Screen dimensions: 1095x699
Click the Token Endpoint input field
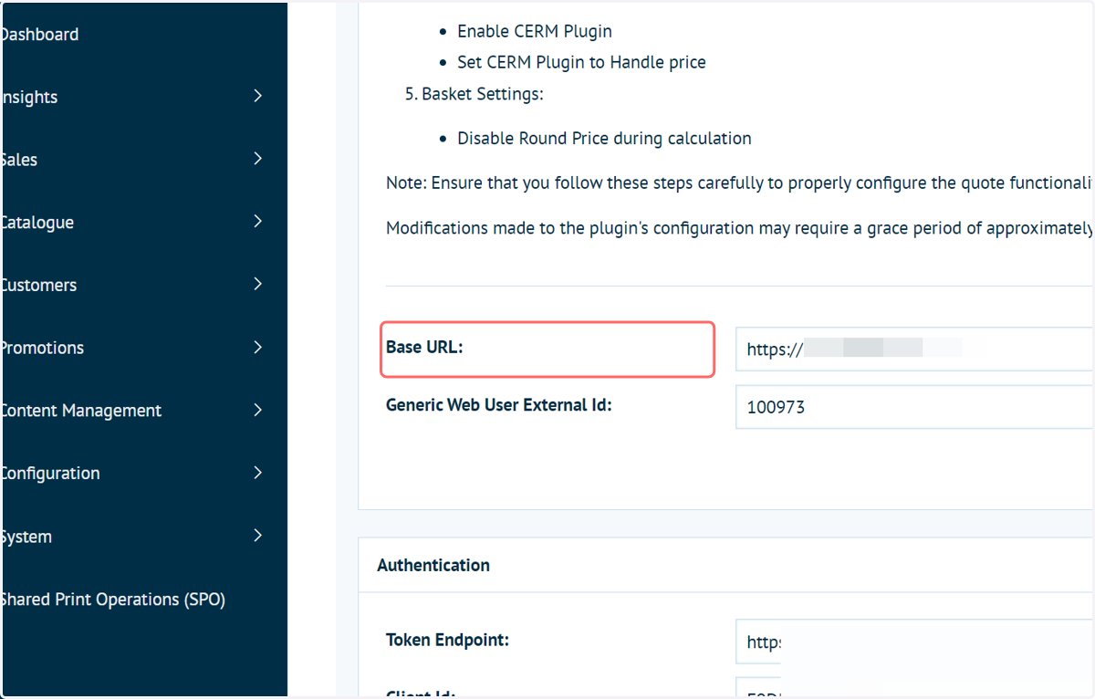[x=914, y=642]
